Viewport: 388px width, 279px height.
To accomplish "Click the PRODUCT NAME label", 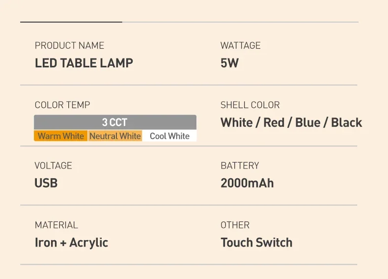I will click(x=70, y=46).
